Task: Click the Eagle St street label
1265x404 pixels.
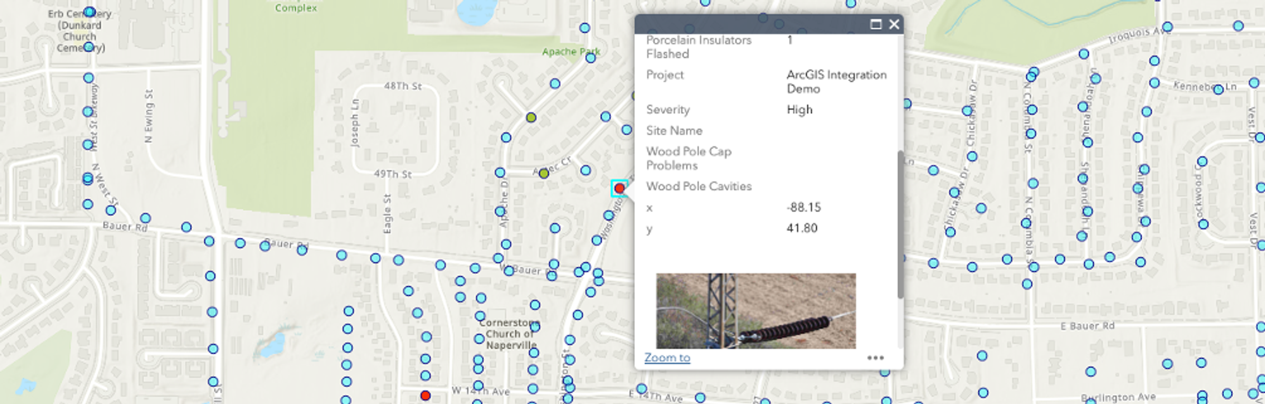Action: click(387, 213)
